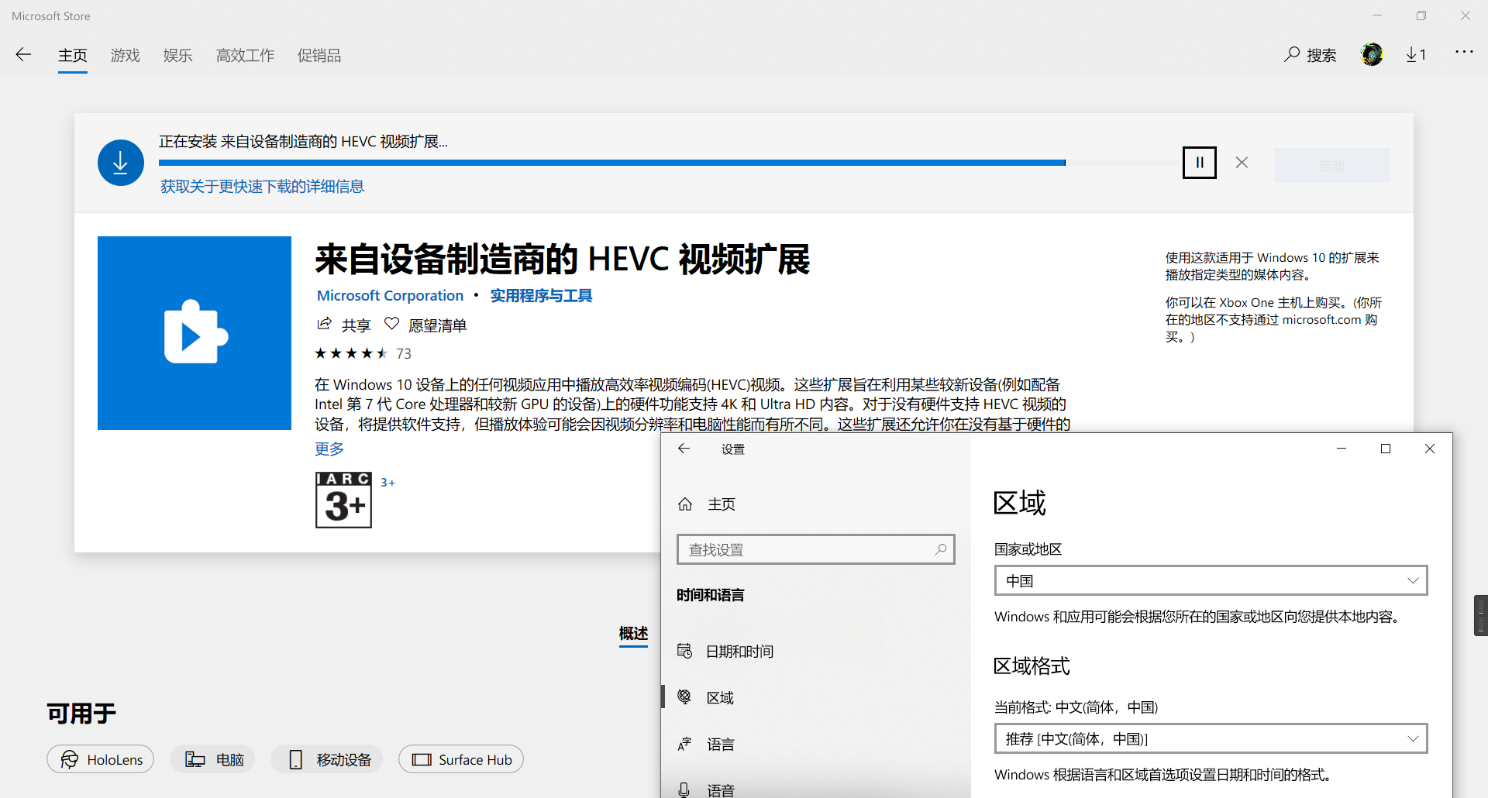Click the PC (电脑) device chip
This screenshot has height=798, width=1488.
(213, 759)
